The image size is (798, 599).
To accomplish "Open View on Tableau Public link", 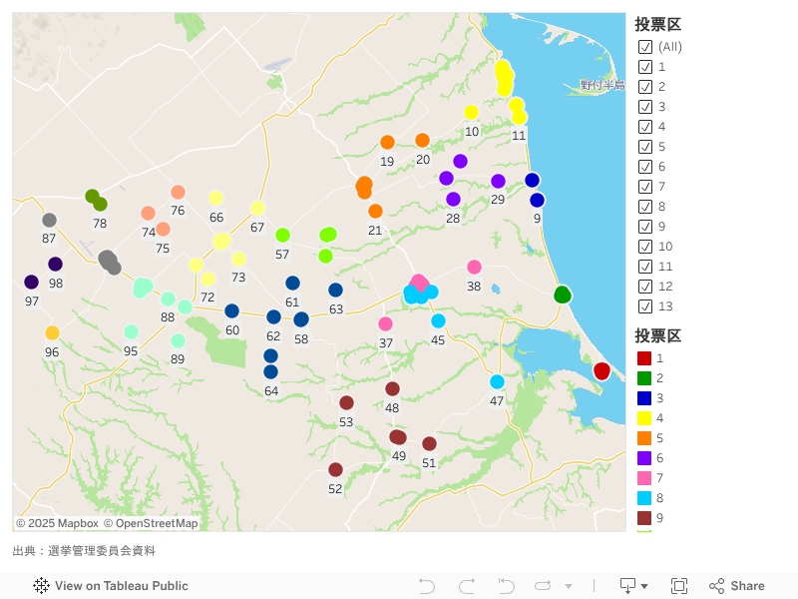I will [111, 586].
